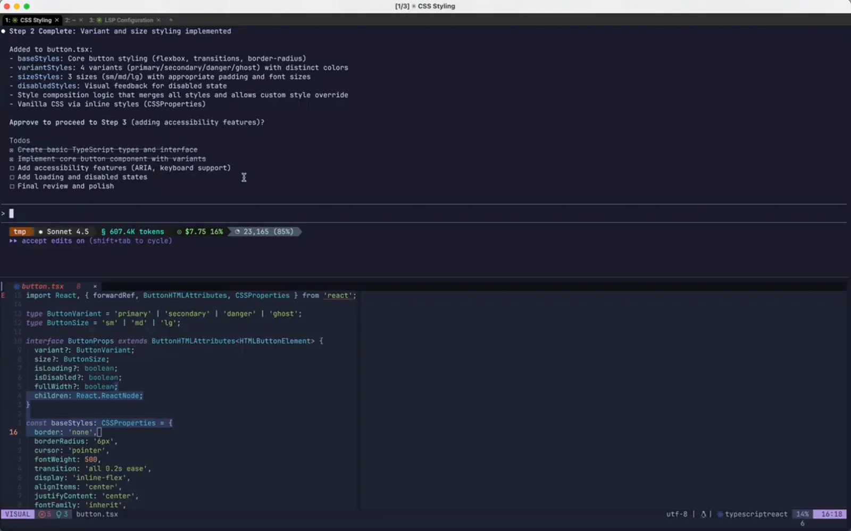
Task: Click the error sign E in the gutter
Action: click(3, 295)
